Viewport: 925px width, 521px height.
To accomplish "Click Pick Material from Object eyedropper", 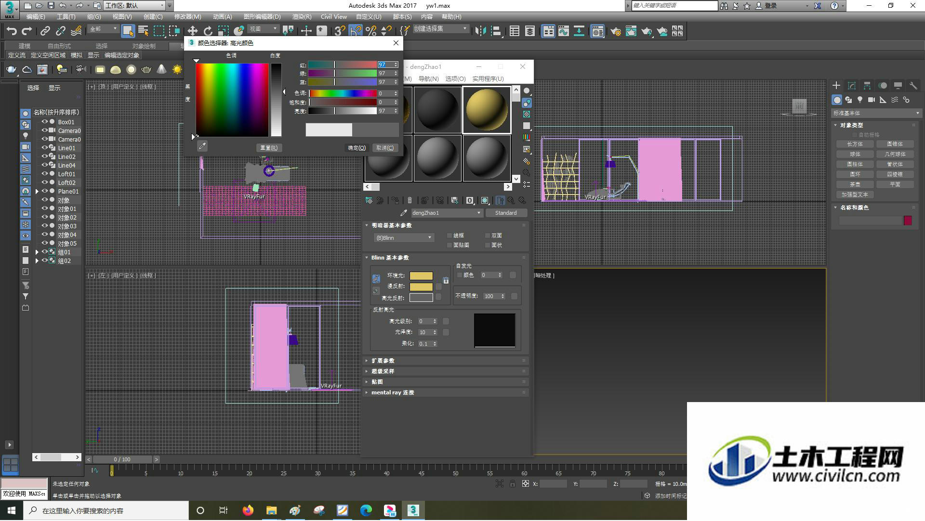I will [404, 213].
